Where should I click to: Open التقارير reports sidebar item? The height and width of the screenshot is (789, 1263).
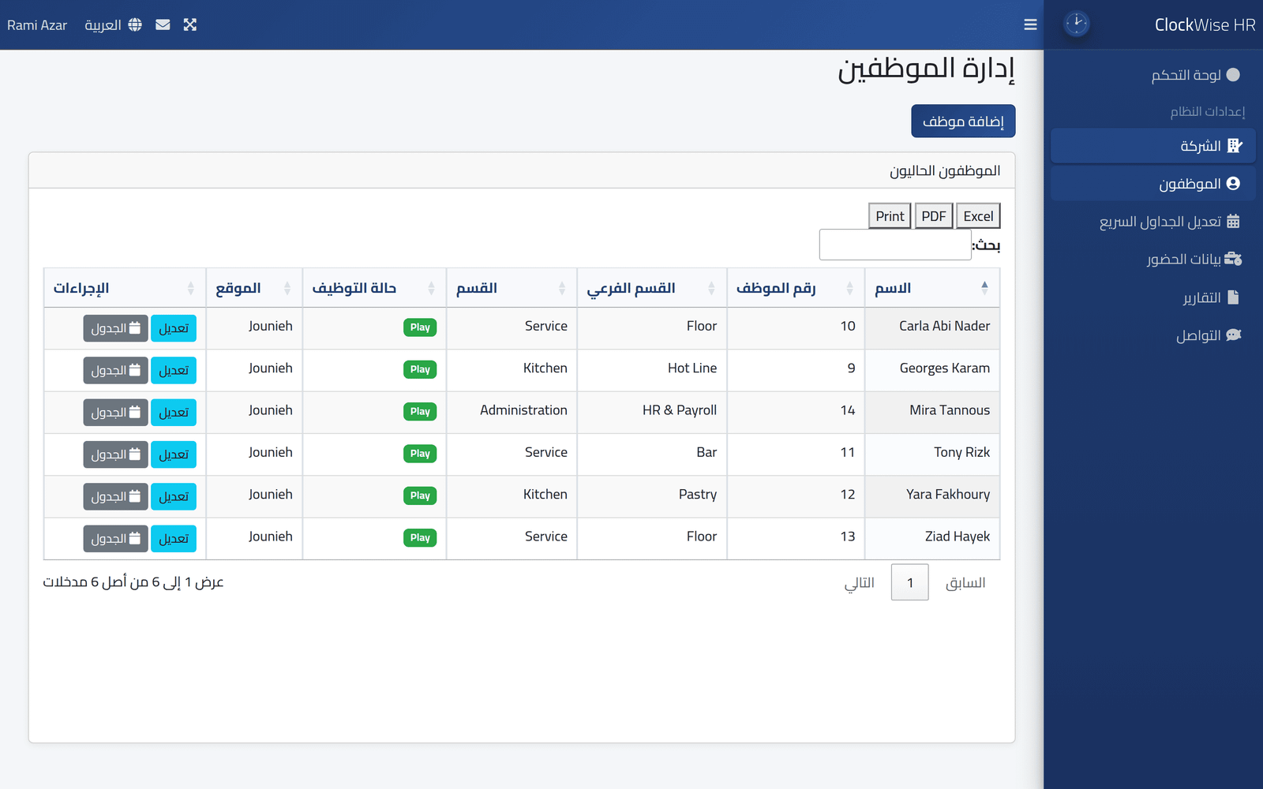click(x=1153, y=297)
